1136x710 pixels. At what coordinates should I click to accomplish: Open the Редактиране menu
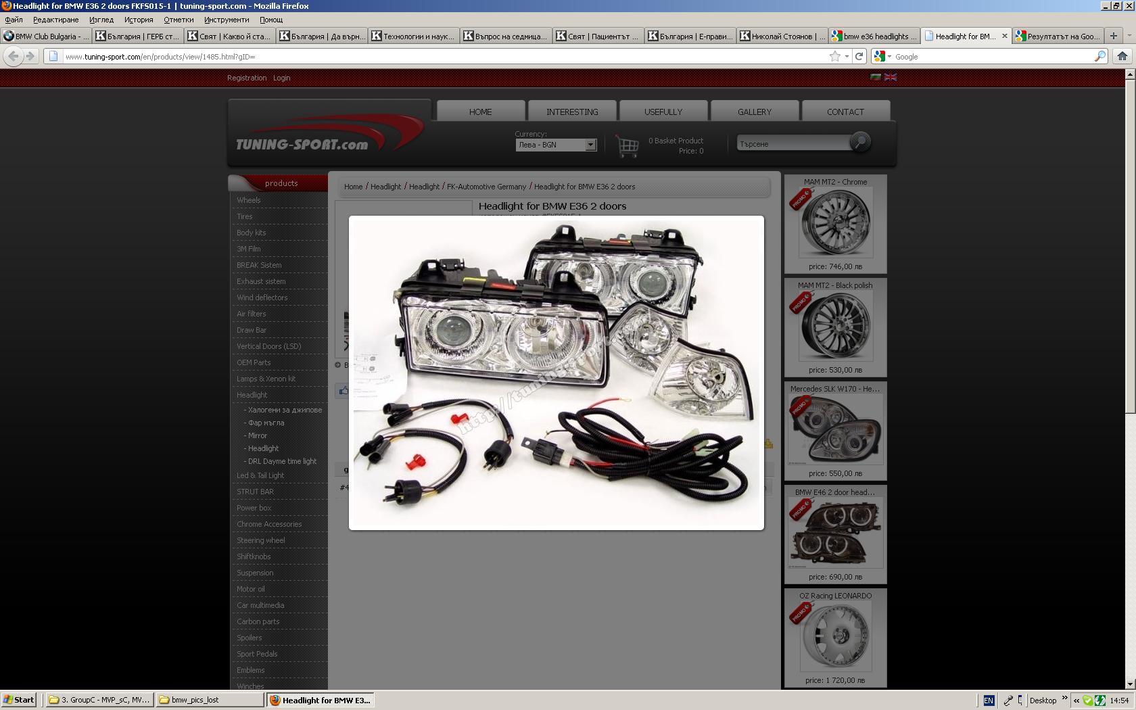tap(56, 20)
